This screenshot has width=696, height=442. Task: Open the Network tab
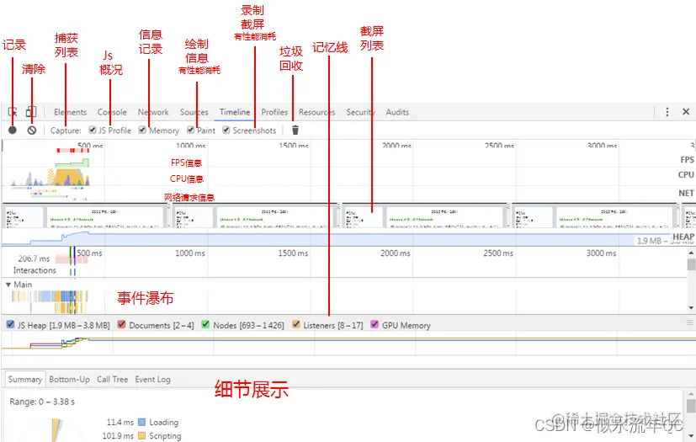pyautogui.click(x=153, y=112)
